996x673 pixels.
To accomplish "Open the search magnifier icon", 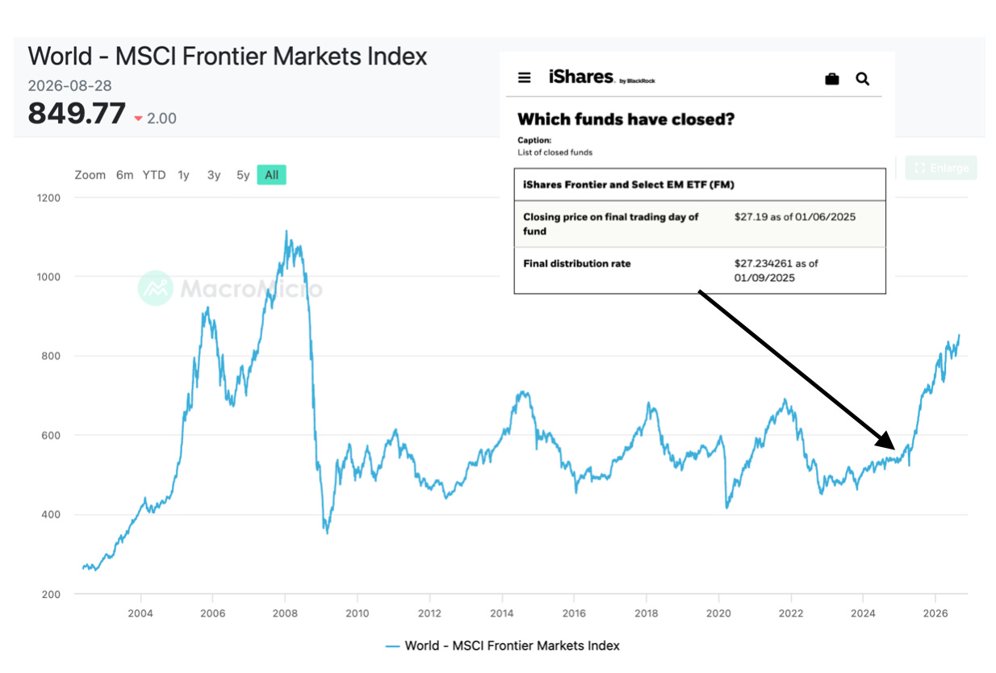I will [x=863, y=78].
